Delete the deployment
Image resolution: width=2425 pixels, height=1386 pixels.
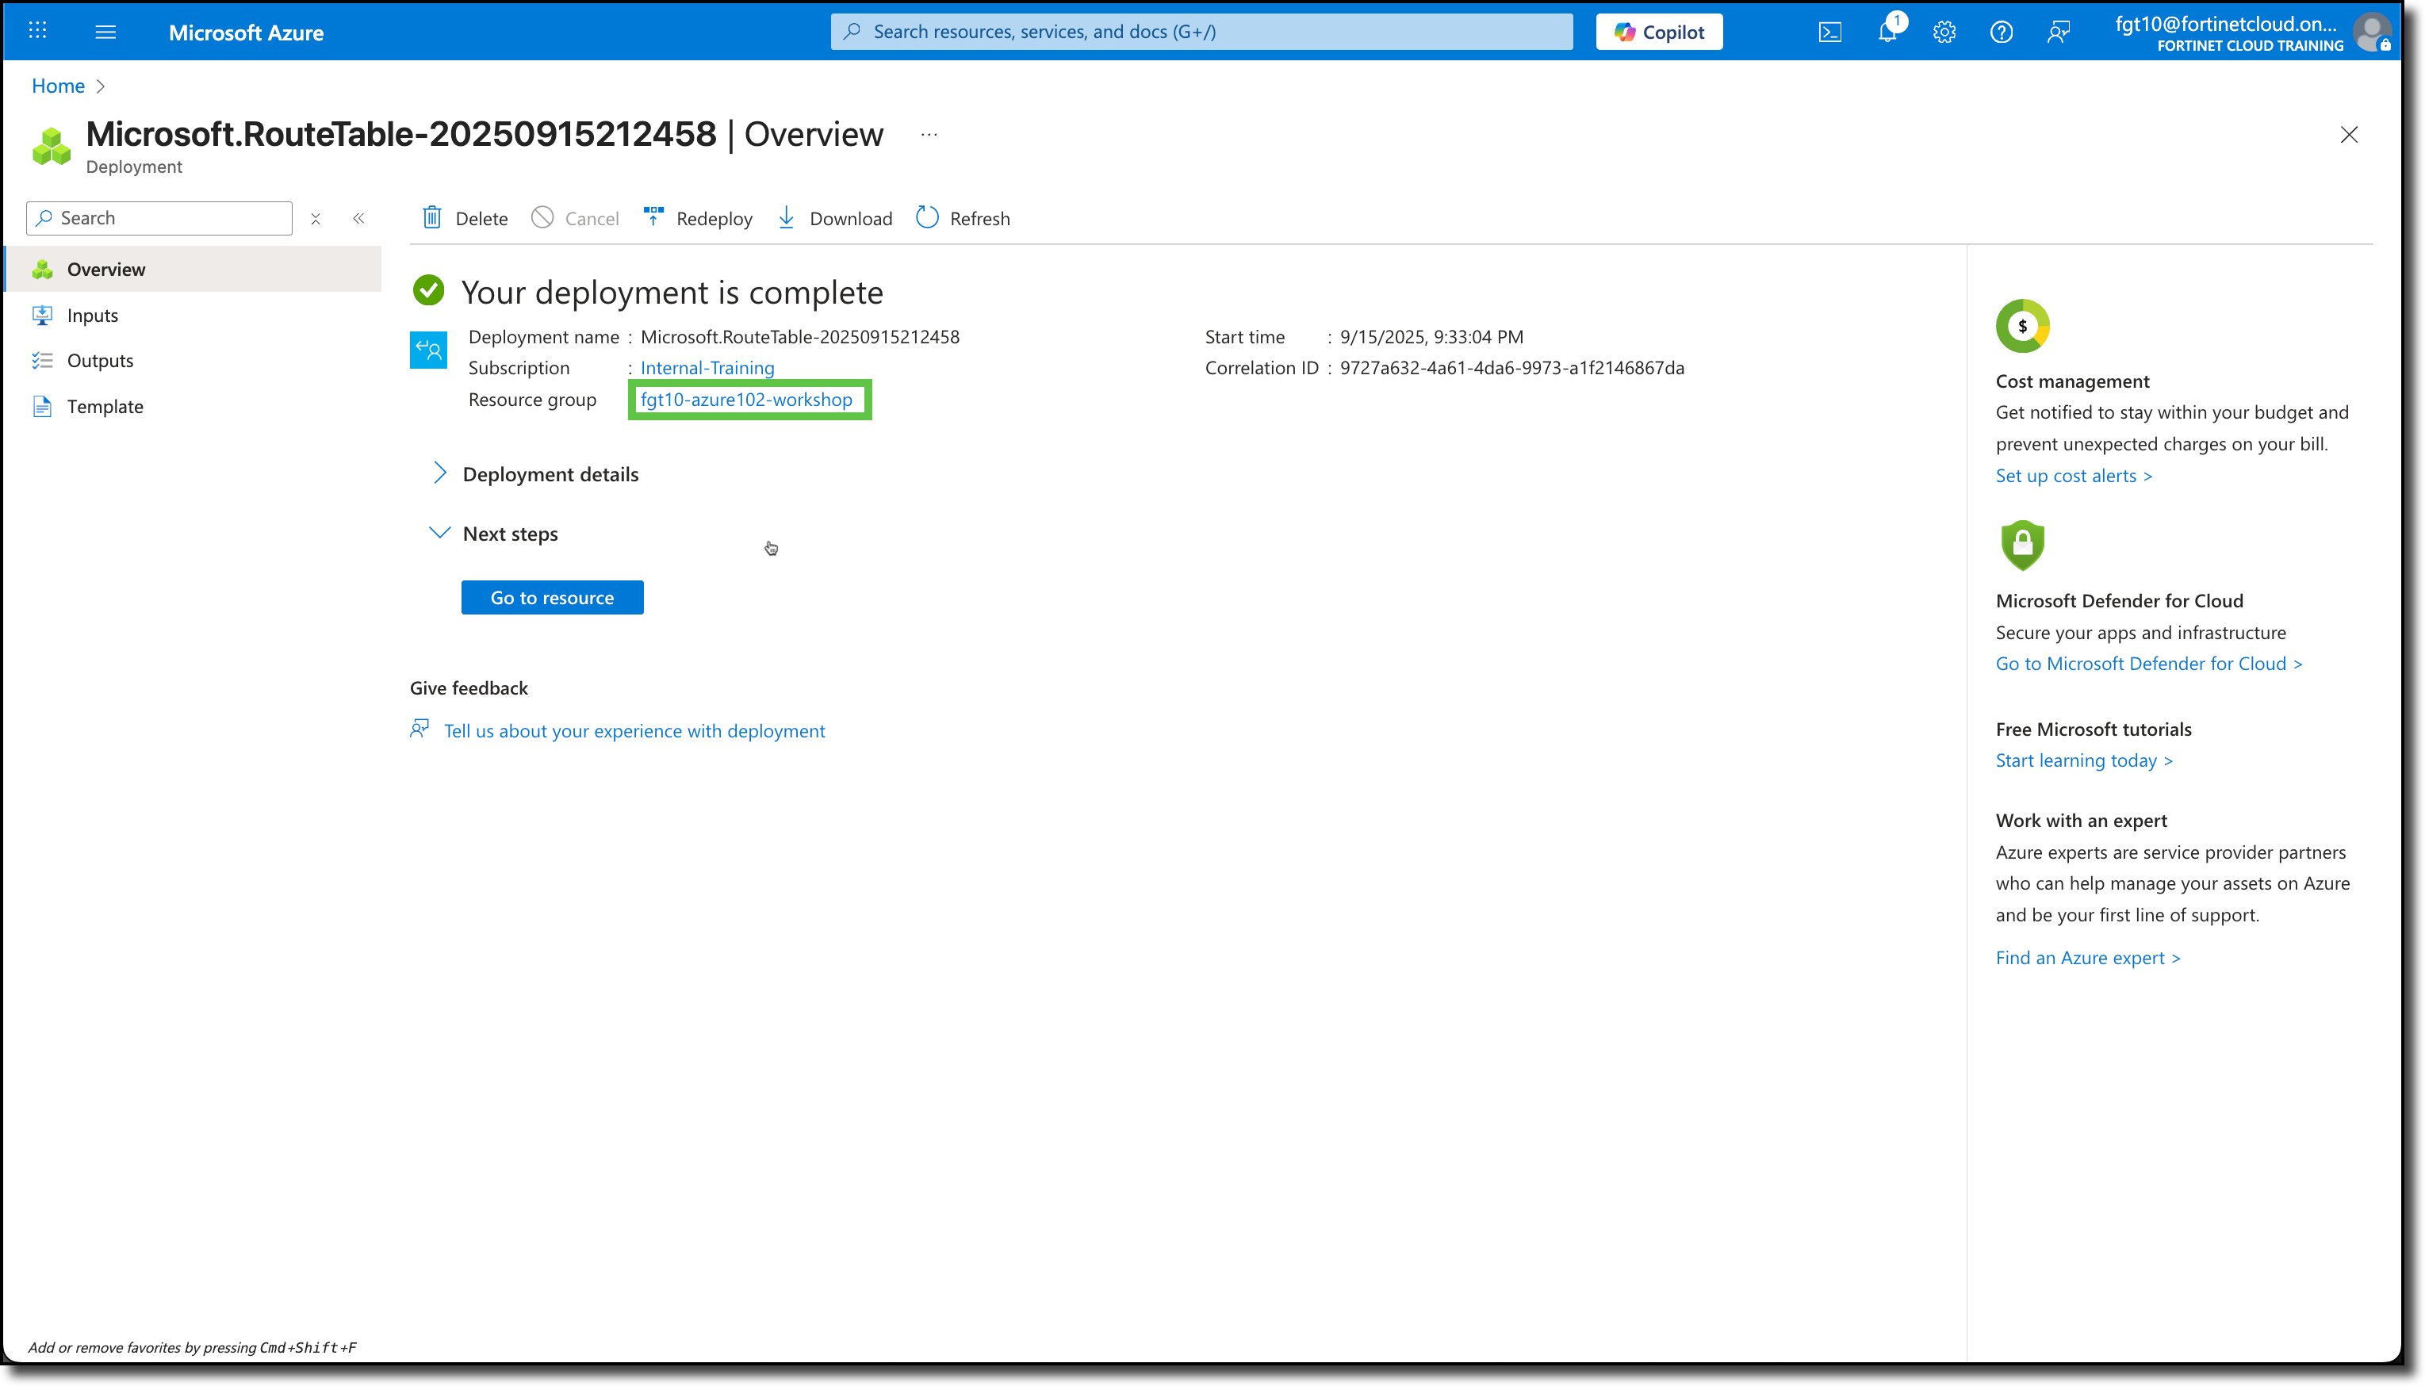[463, 218]
